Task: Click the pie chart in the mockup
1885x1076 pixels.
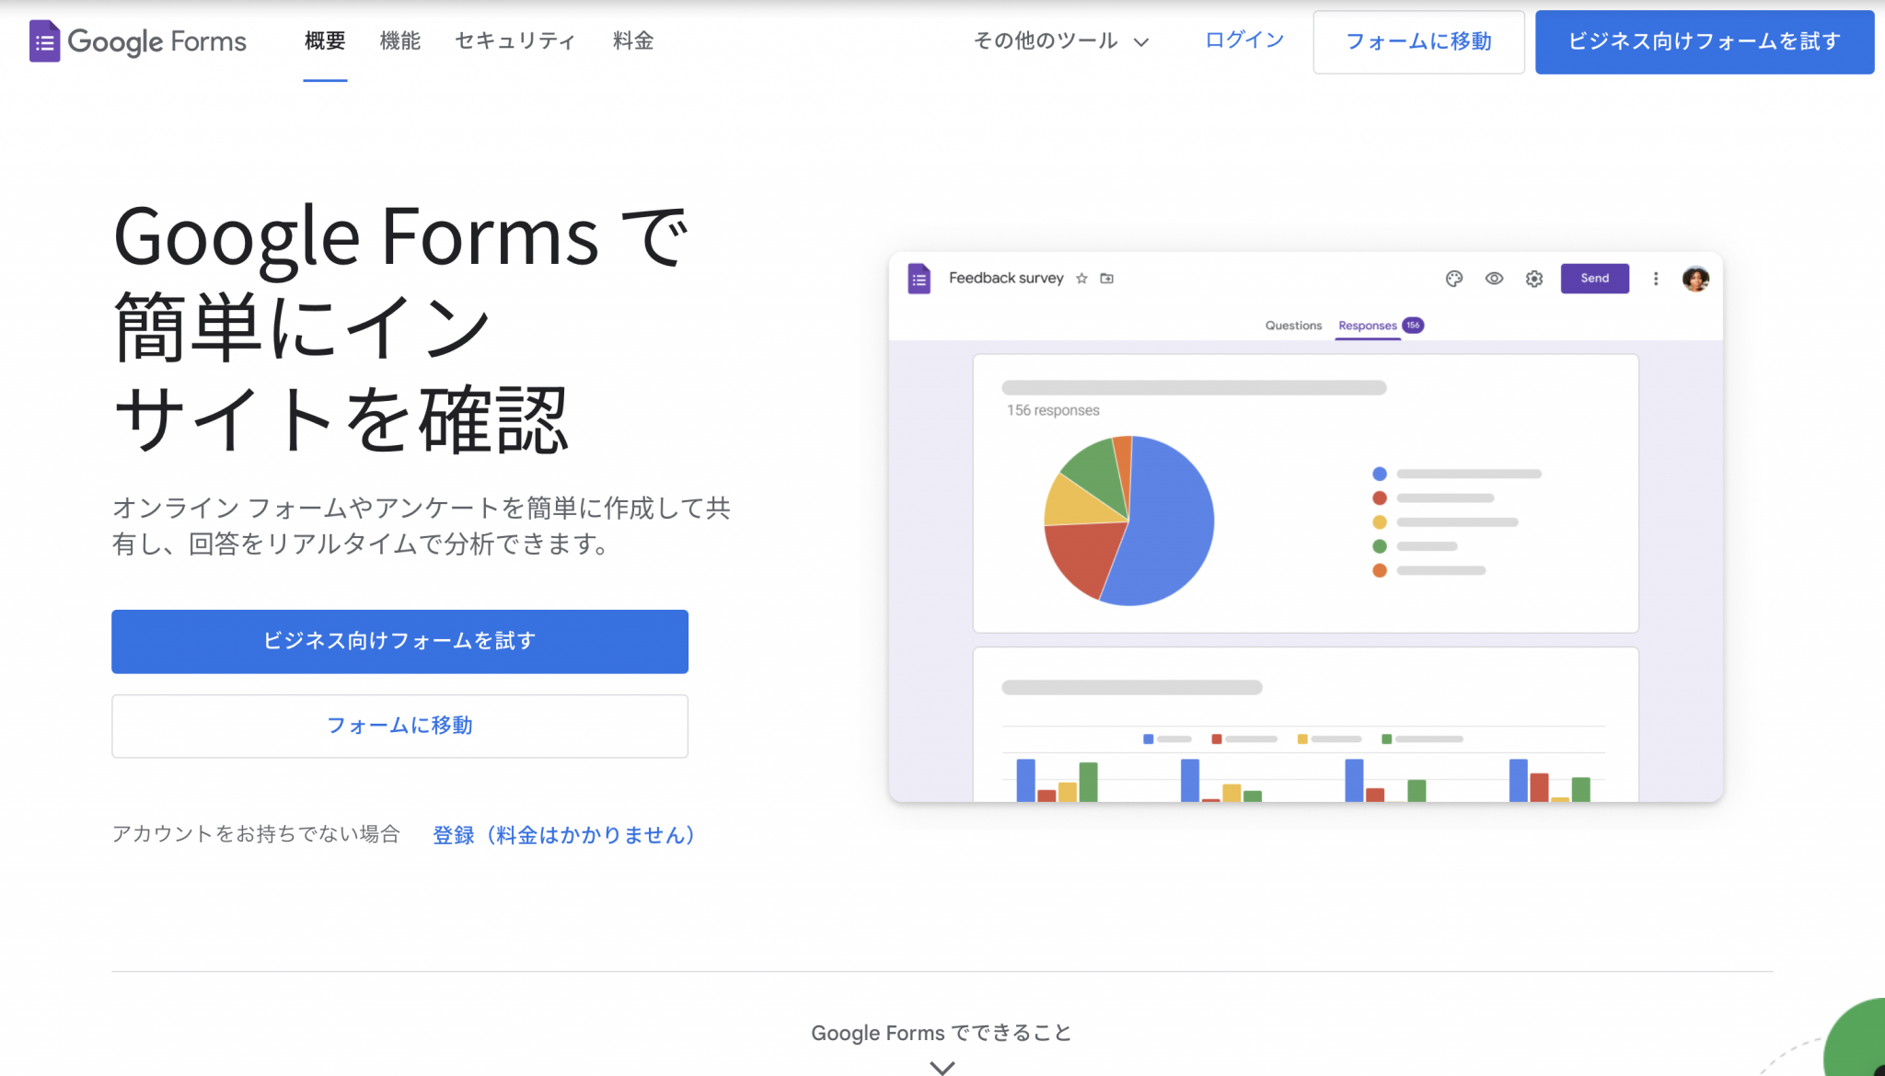Action: (1128, 520)
